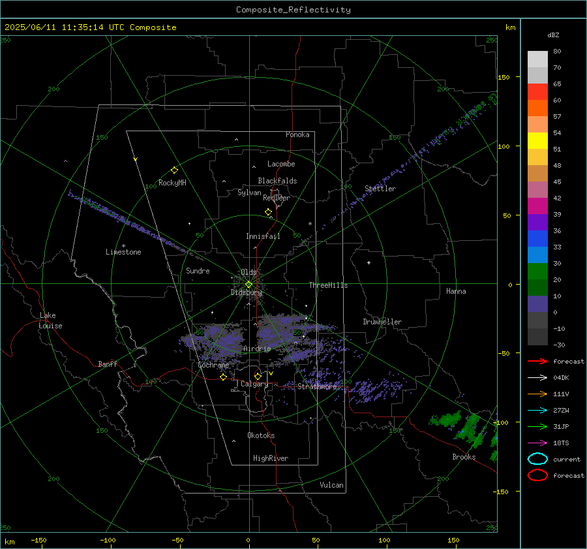Click the HighRiver label
Viewport: 587px width, 549px height.
[x=271, y=458]
